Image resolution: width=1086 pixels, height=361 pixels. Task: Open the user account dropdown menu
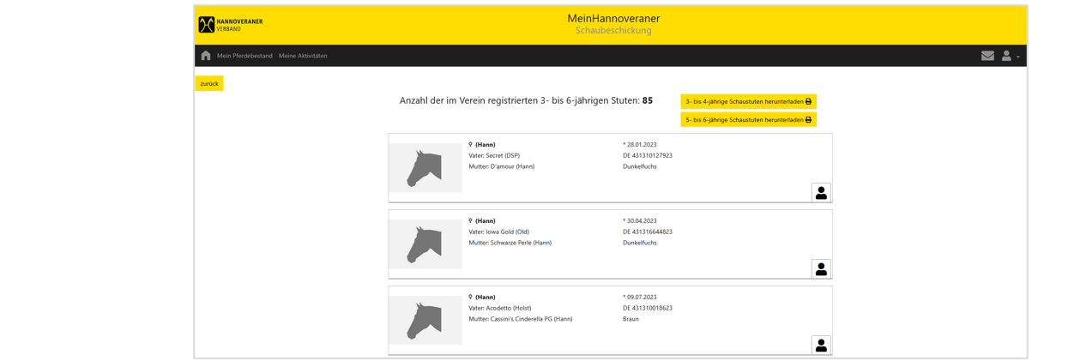point(1010,56)
